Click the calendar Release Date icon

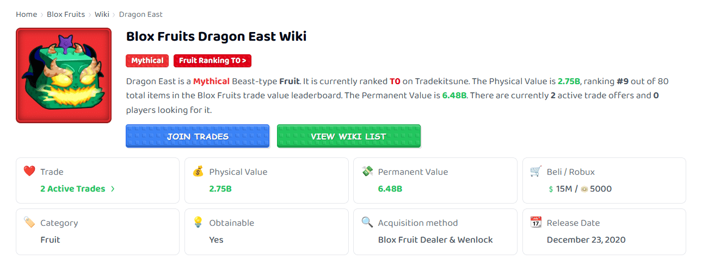click(x=536, y=223)
